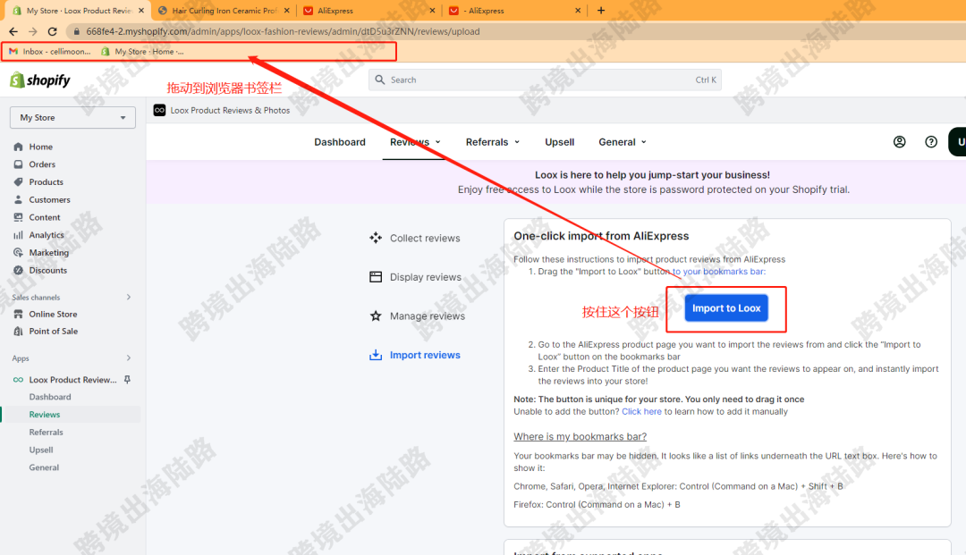Open Point of Sale channel
966x555 pixels.
53,331
